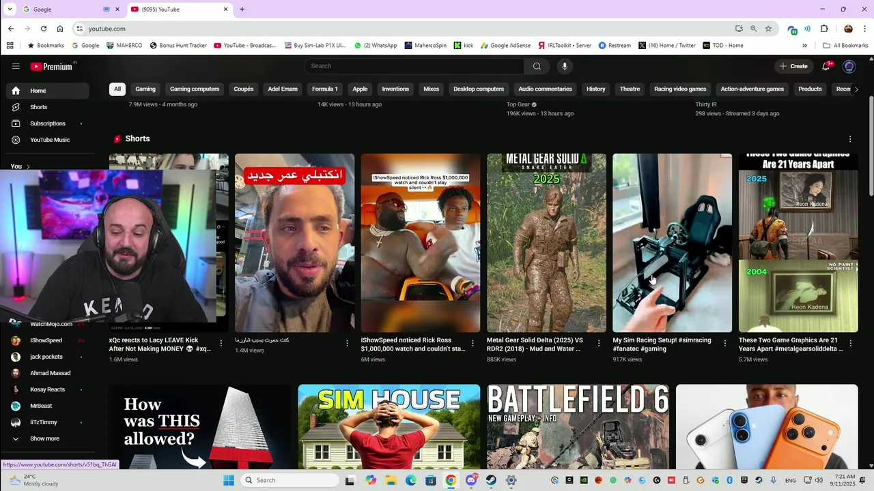Open the Shorts shelf three-dot menu

pos(850,139)
